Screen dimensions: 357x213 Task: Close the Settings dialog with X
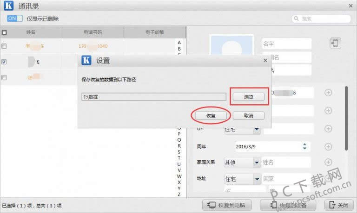click(265, 60)
